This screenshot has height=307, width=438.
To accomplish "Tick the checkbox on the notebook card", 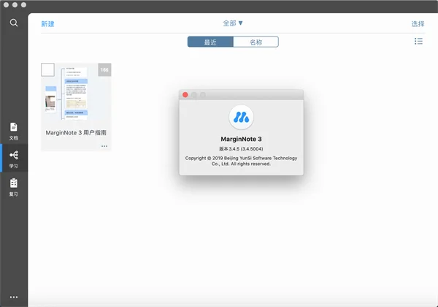I will click(47, 69).
